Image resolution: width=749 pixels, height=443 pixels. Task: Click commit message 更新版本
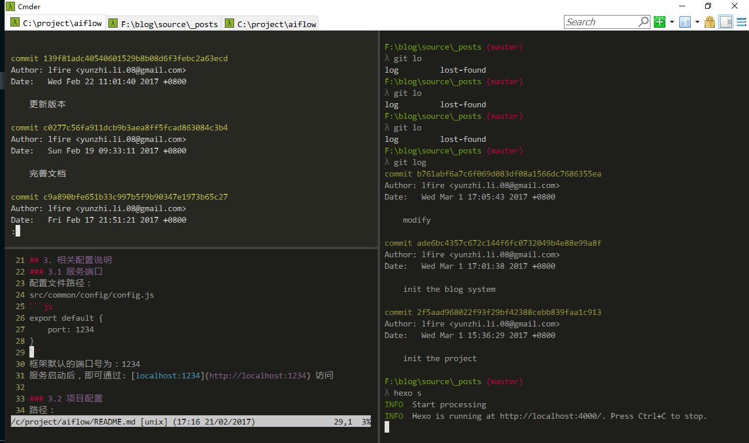[x=48, y=104]
